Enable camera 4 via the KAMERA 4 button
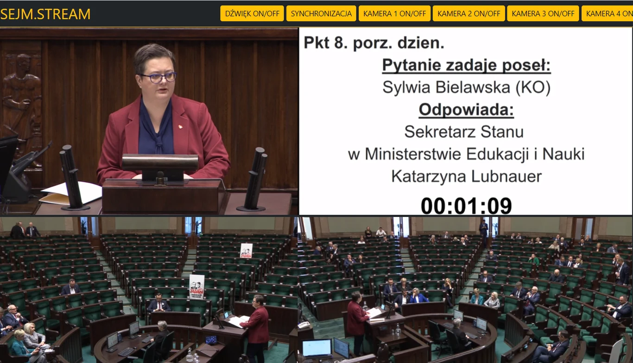 pos(609,13)
